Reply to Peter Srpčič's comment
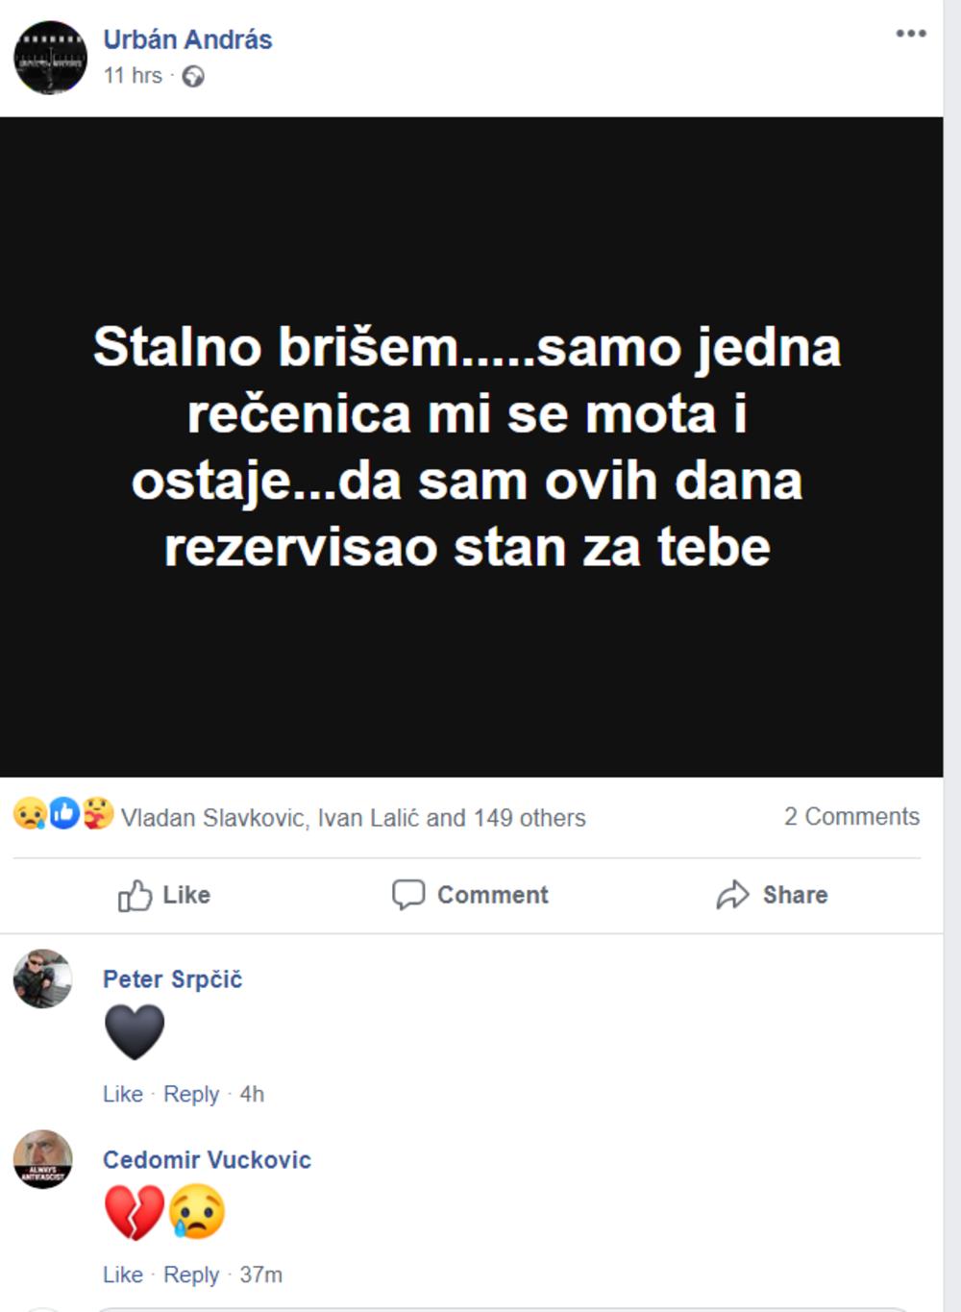The image size is (961, 1312). pyautogui.click(x=191, y=1094)
